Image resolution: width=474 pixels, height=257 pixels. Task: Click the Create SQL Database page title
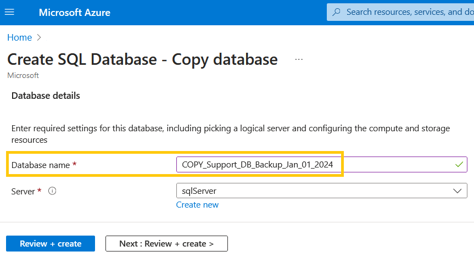pyautogui.click(x=142, y=59)
